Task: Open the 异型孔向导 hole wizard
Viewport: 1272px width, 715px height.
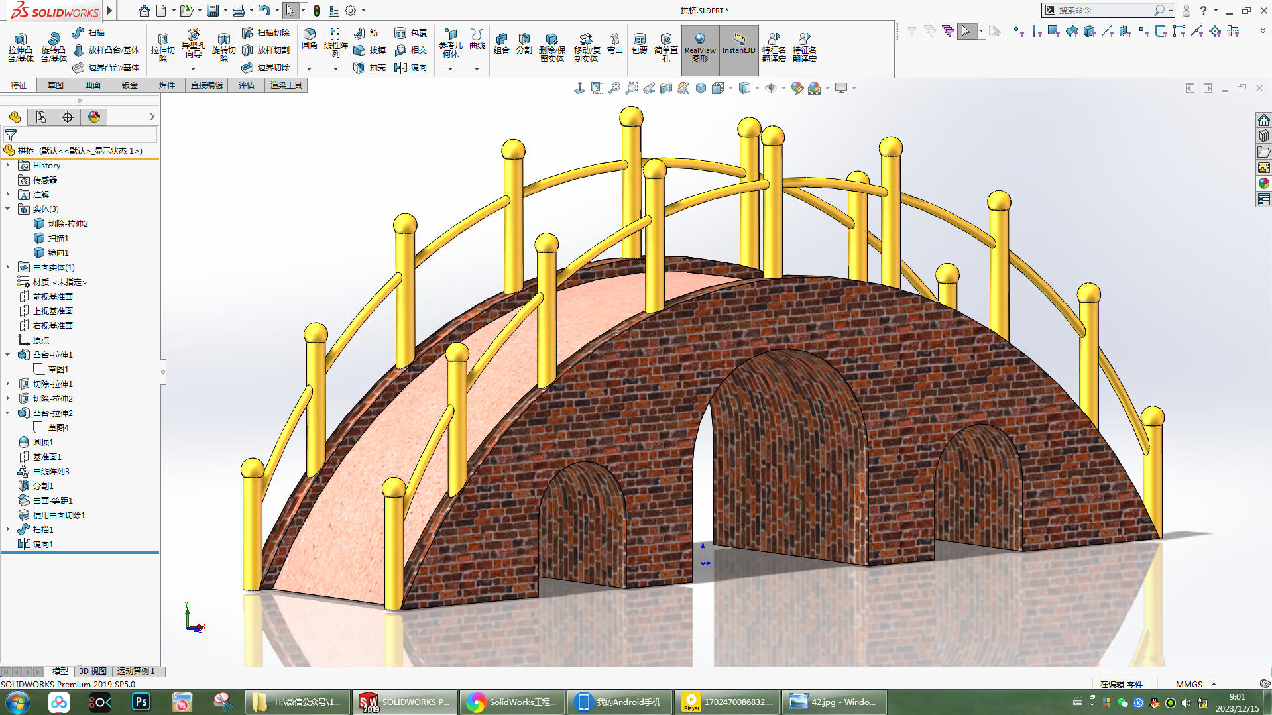Action: pyautogui.click(x=193, y=43)
